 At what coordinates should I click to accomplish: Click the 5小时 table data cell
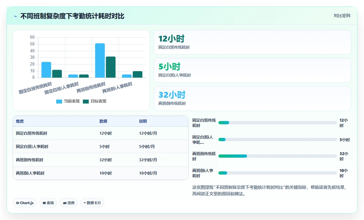pyautogui.click(x=104, y=147)
